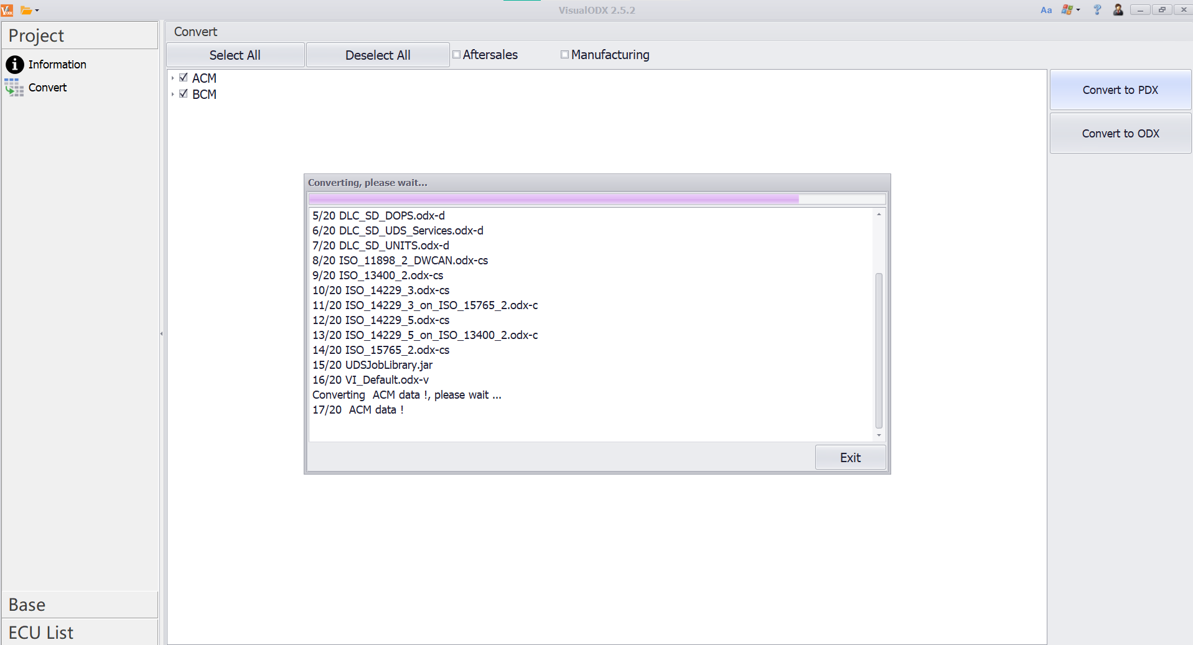Switch to the Project panel header
The height and width of the screenshot is (645, 1193).
[80, 35]
